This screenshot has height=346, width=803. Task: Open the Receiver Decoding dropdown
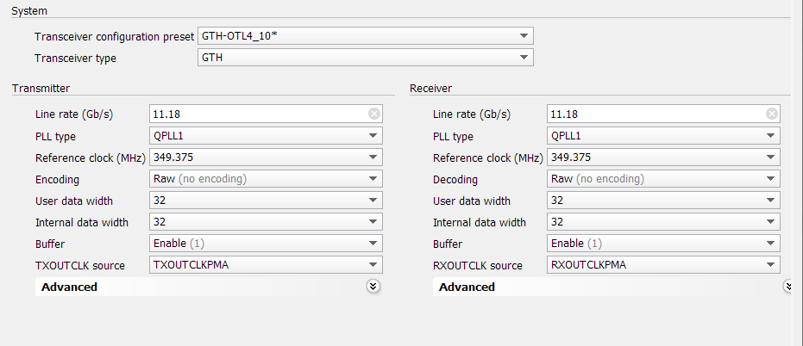point(664,179)
